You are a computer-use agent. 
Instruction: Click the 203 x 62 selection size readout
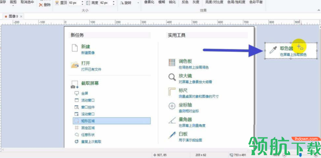[201, 155]
